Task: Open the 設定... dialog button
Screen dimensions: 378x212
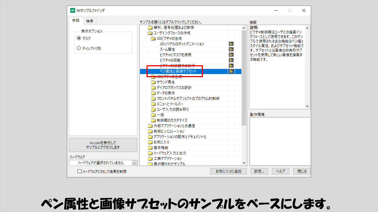Action: pos(259,171)
